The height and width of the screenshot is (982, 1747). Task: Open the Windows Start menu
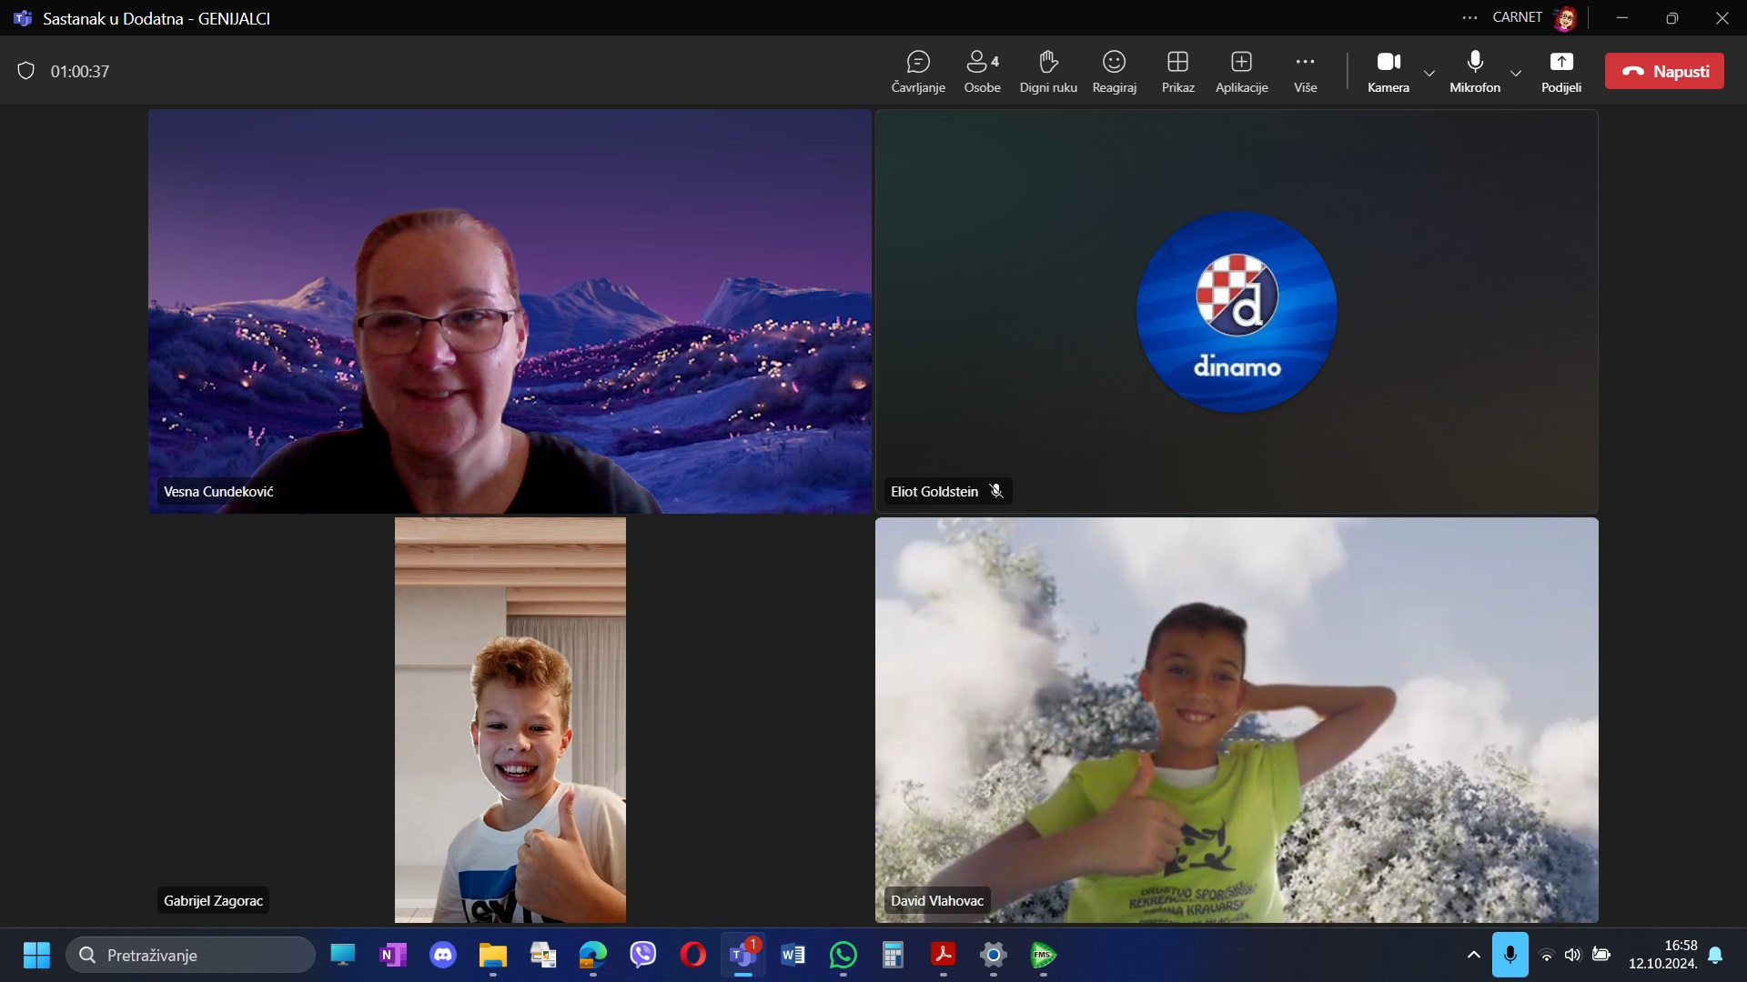[36, 955]
